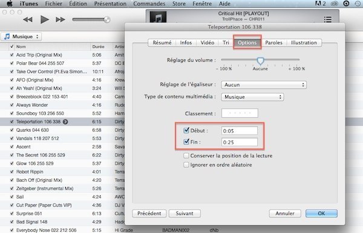Uncheck the Robot Rippin track checkbox
Image resolution: width=363 pixels, height=233 pixels.
11,172
